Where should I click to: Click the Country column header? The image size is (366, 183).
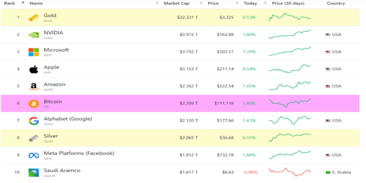coord(336,3)
